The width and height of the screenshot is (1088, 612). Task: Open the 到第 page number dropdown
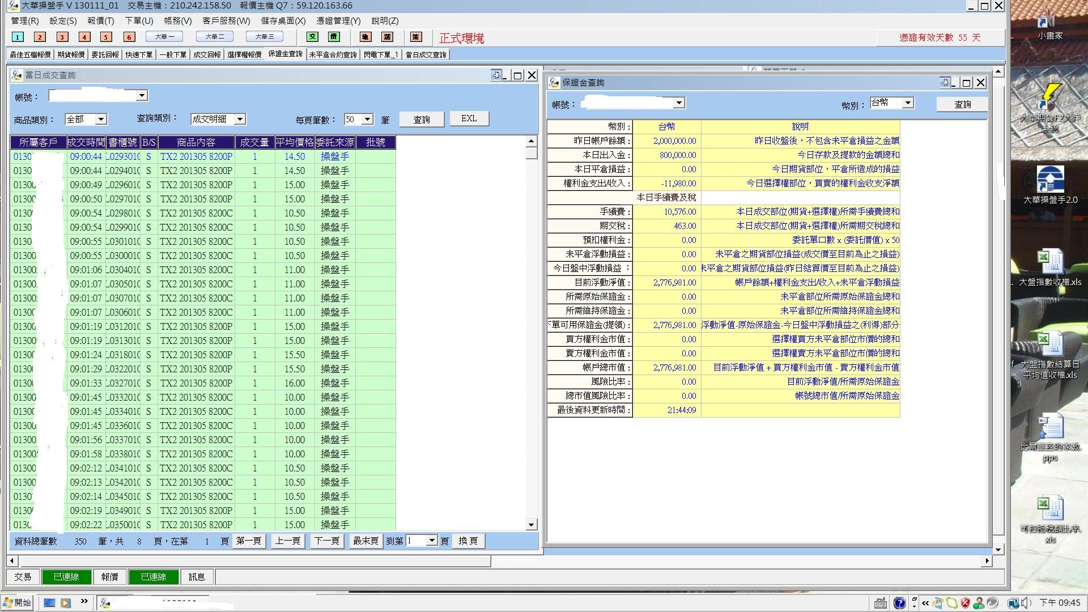[432, 541]
